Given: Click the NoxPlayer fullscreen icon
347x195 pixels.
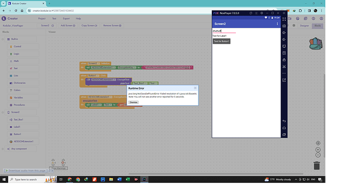Looking at the screenshot, I should (284, 19).
